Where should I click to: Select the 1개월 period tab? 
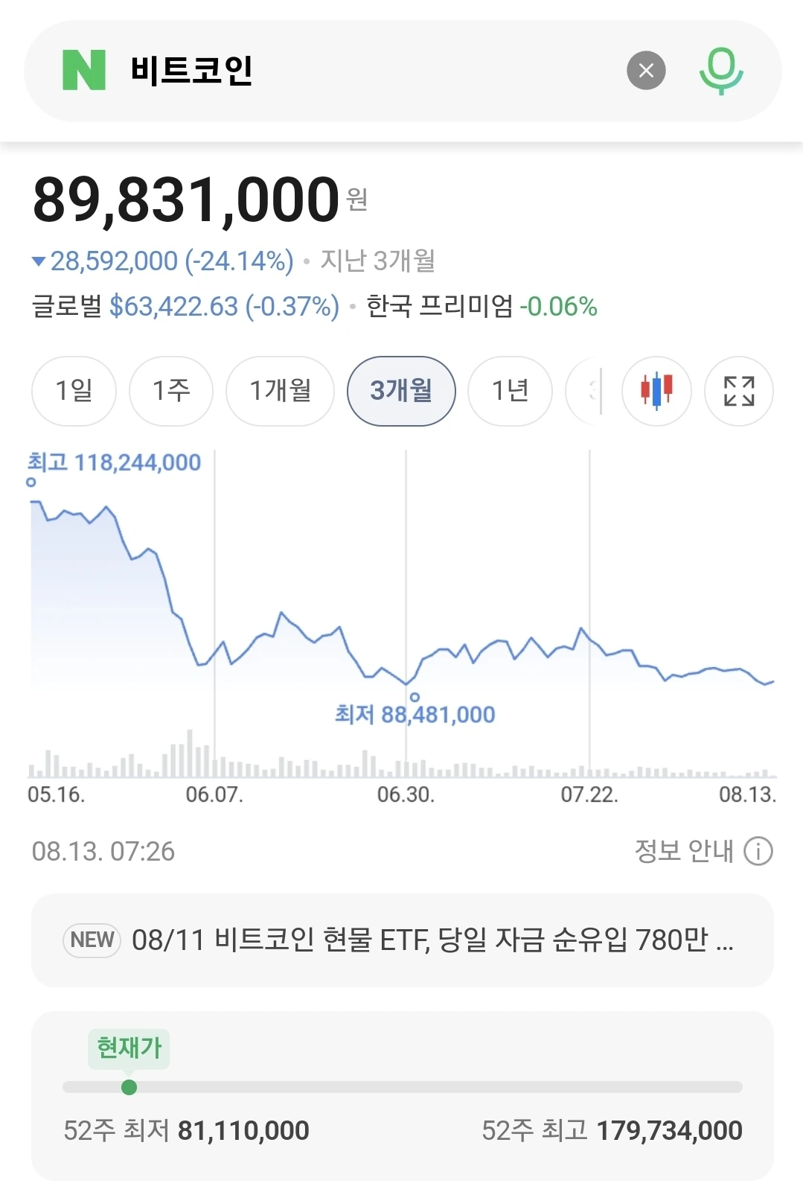(280, 391)
